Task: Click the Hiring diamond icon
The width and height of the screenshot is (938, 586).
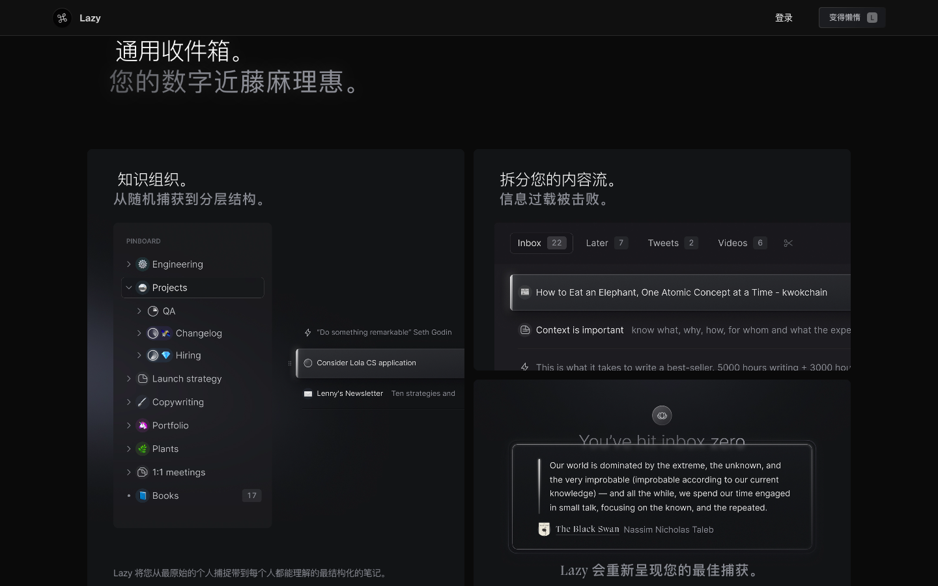Action: (165, 356)
